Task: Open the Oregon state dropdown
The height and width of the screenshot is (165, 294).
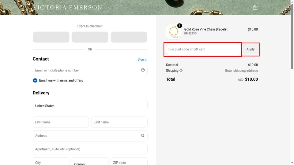Action: pos(90,161)
